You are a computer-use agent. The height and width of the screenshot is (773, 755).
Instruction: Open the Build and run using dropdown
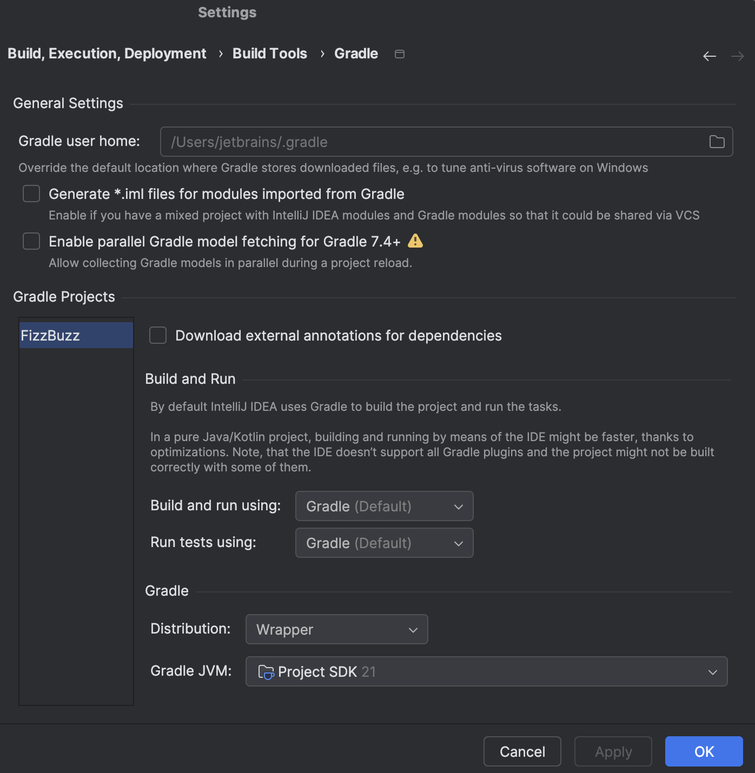click(383, 506)
